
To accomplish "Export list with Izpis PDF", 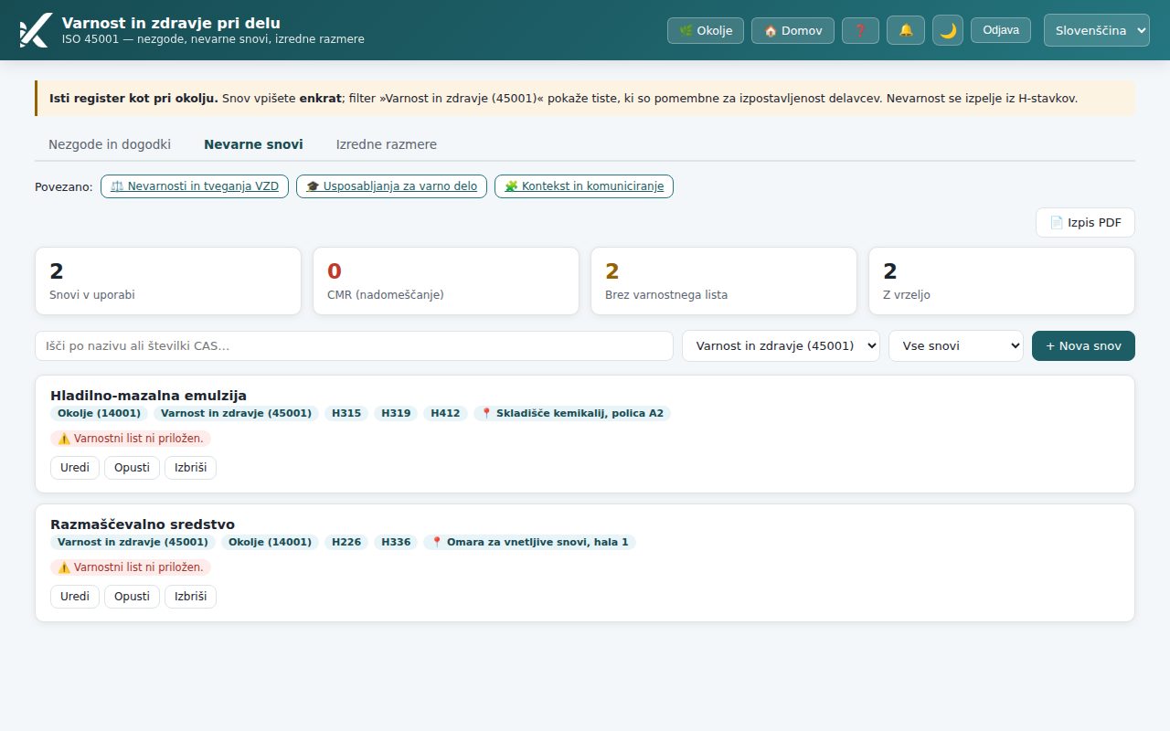I will pos(1085,222).
